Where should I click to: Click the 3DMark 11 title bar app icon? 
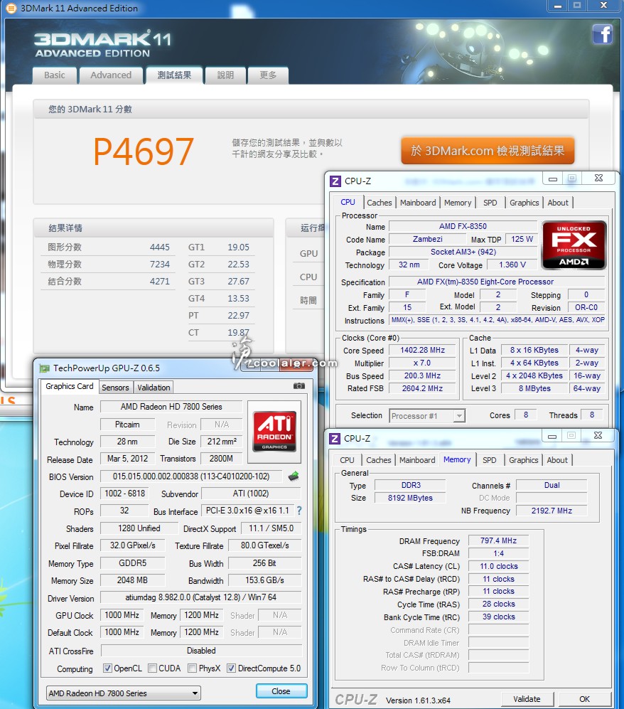(x=11, y=8)
